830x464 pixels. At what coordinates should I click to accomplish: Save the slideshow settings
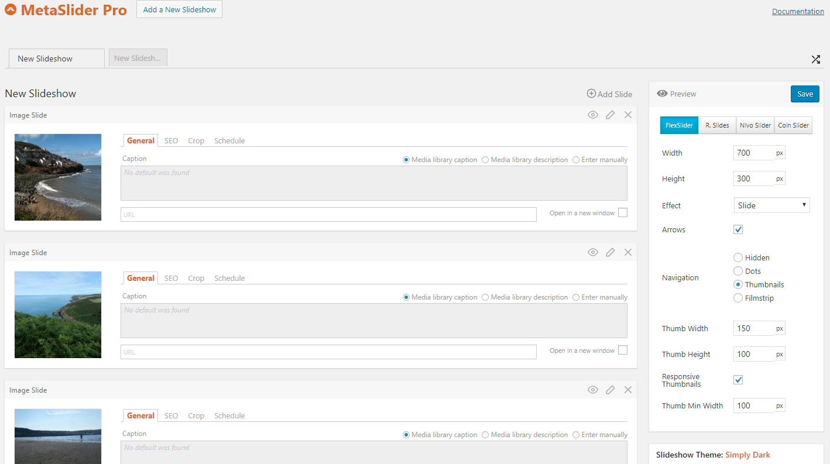click(x=805, y=94)
